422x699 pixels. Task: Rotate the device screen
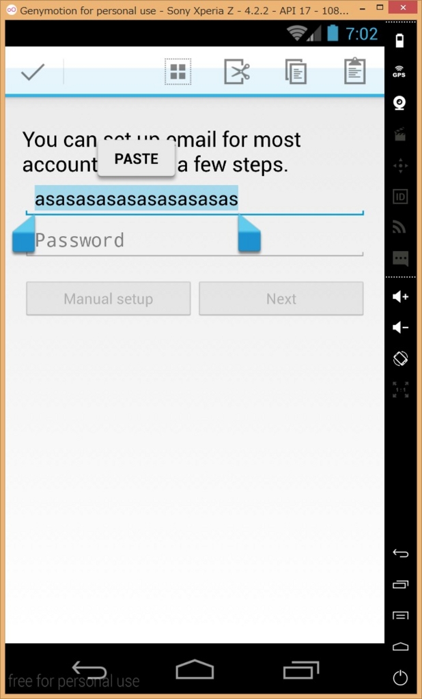click(x=400, y=358)
